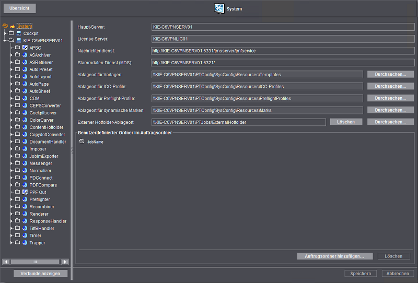Viewport: 418px width, 283px height.
Task: Click the Preflighter status icon
Action: click(25, 199)
